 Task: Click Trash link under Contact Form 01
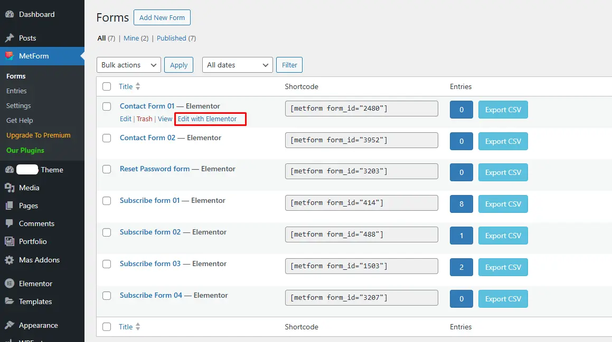point(144,119)
